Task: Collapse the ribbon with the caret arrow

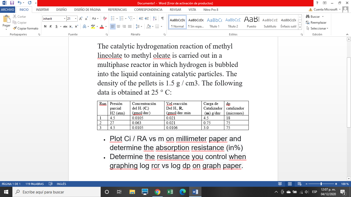Action: point(348,34)
